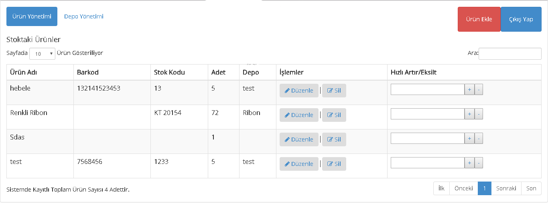
Task: Click the red Ürün Ekle button
Action: [x=479, y=19]
